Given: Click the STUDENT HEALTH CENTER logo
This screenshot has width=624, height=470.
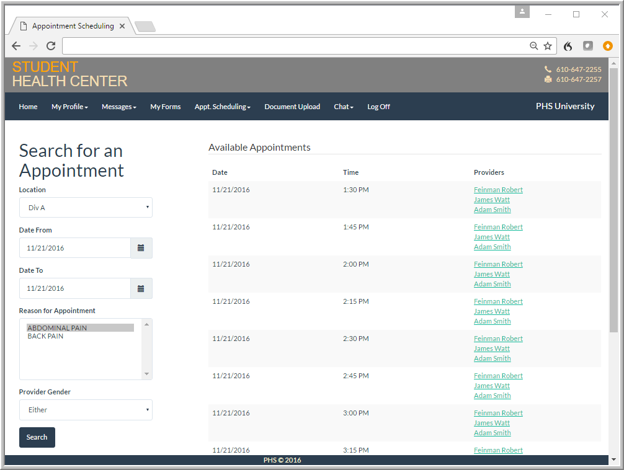Looking at the screenshot, I should point(69,74).
